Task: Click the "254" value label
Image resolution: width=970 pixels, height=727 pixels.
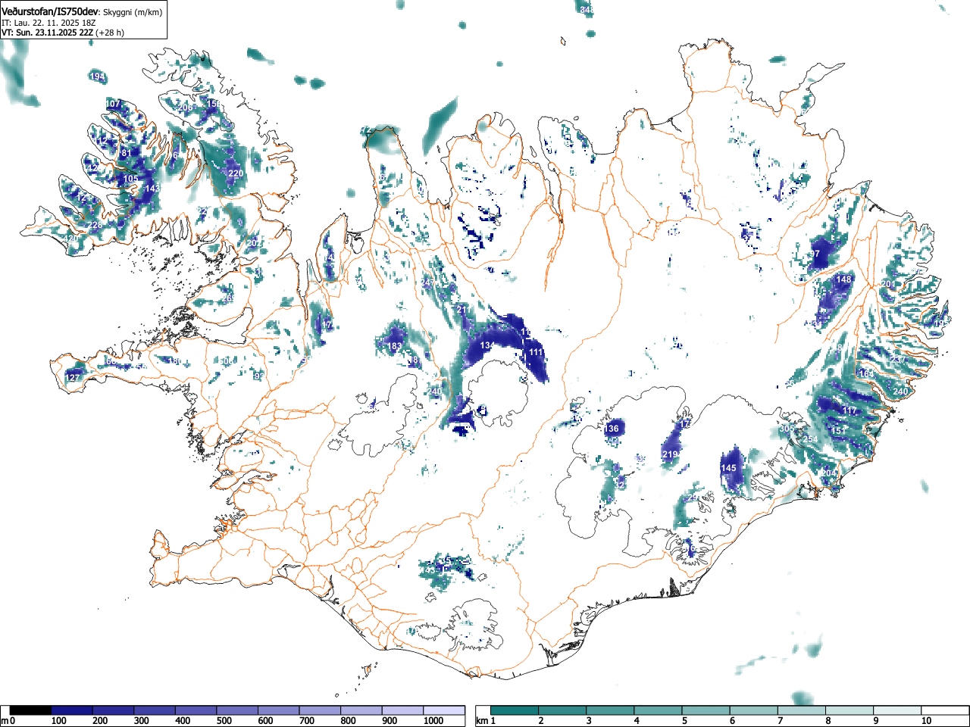Action: tap(811, 439)
